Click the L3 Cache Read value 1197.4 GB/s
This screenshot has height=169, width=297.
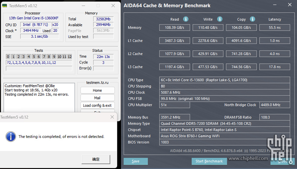tap(175, 67)
